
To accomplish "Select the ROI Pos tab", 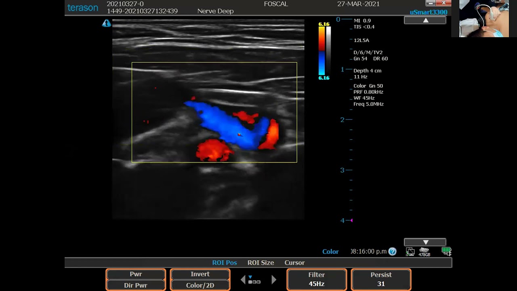I will pyautogui.click(x=225, y=263).
